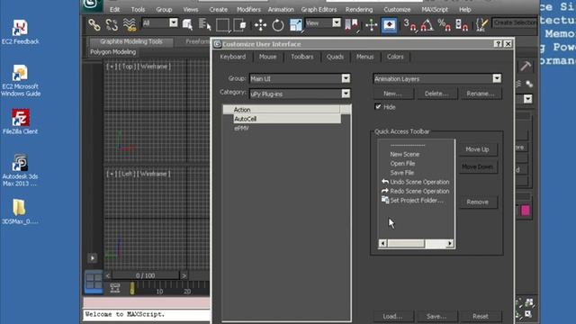
Task: Select AutoCell in the action list
Action: click(x=287, y=119)
